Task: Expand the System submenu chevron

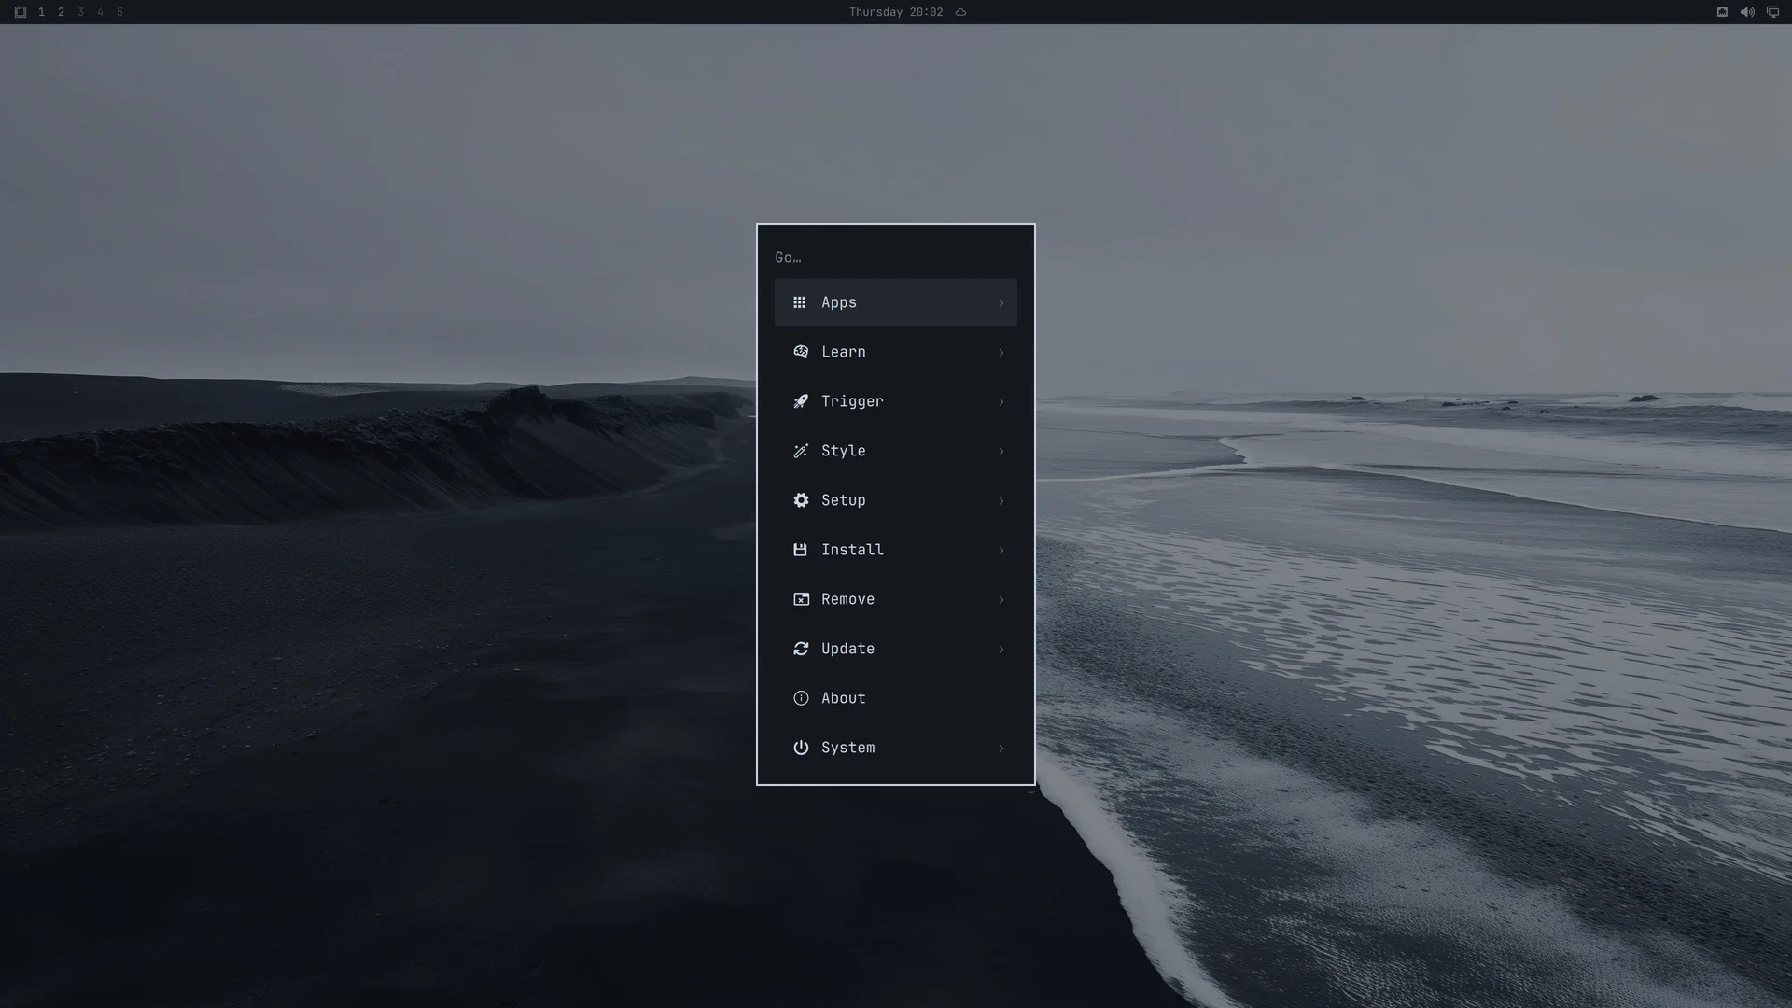Action: [x=1001, y=748]
